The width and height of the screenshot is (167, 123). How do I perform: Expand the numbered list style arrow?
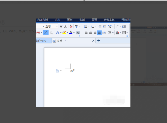95,26
